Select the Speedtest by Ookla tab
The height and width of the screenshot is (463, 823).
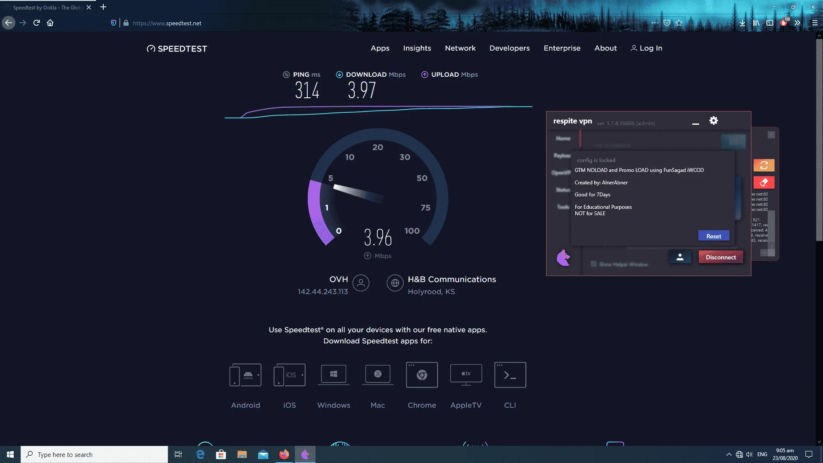point(47,7)
